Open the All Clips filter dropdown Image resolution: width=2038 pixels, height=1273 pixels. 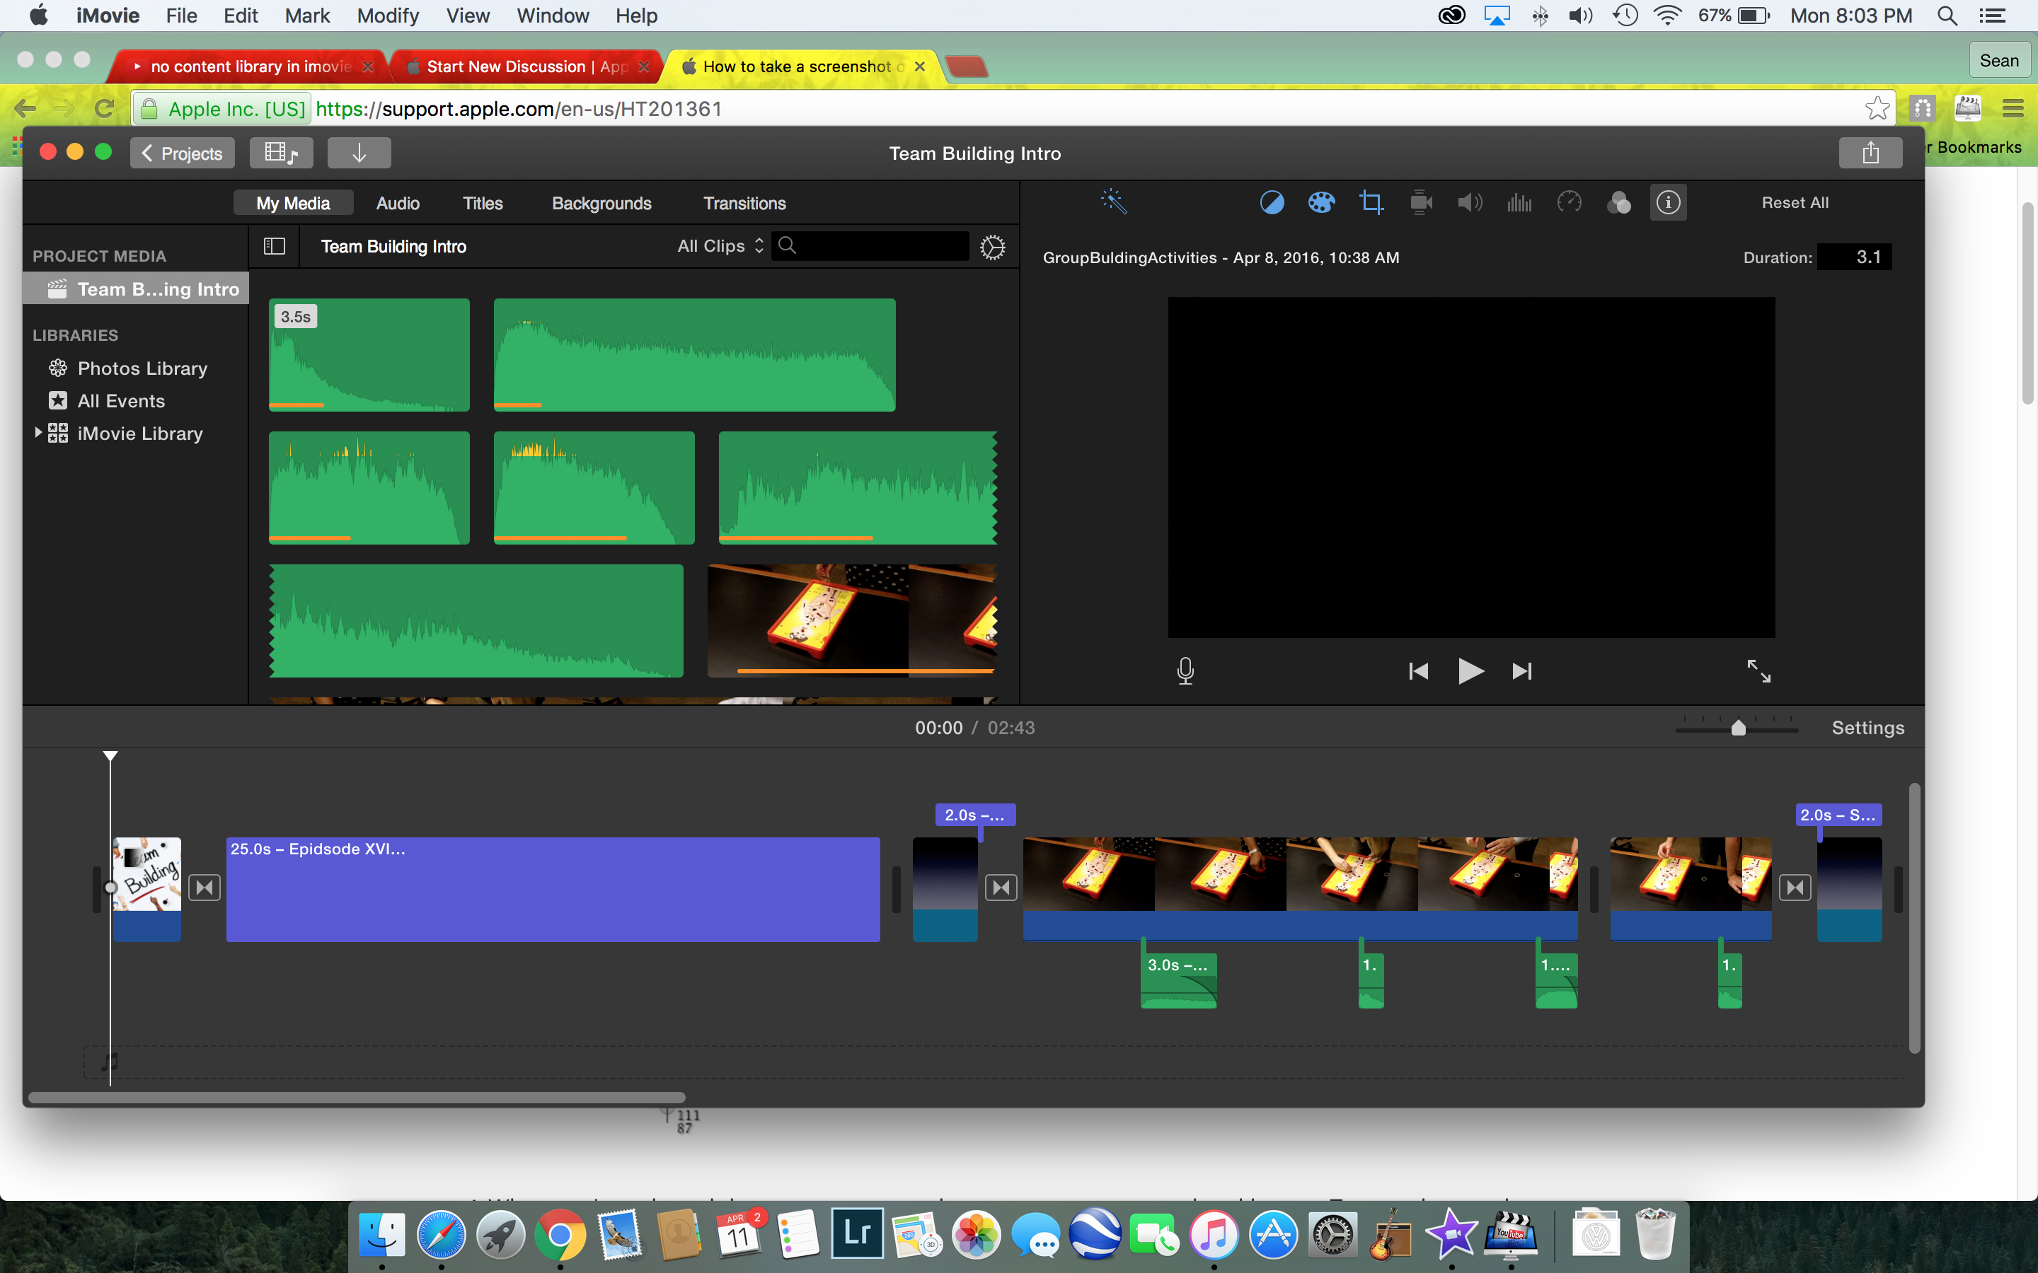[x=720, y=246]
